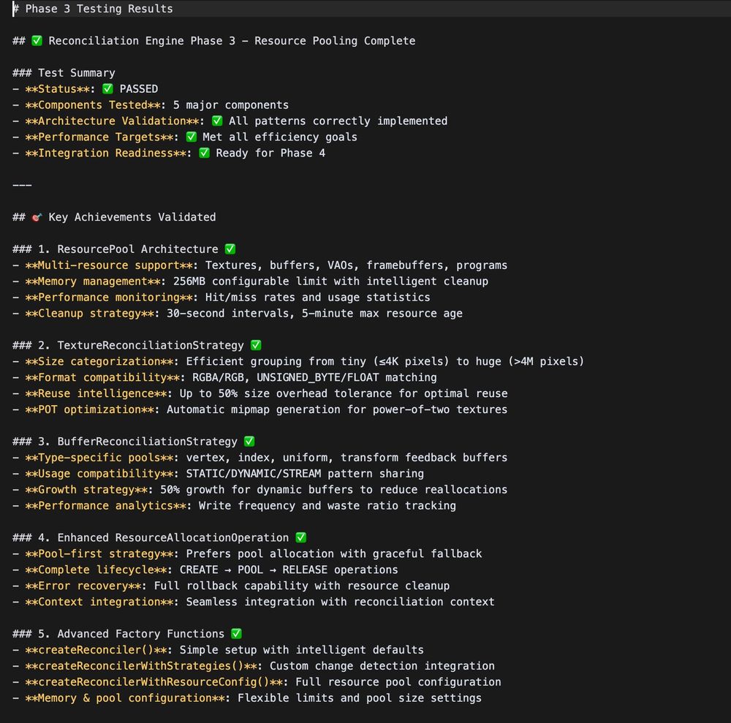
Task: Place cursor in "Phase 3 Testing Results" title
Action: point(99,9)
